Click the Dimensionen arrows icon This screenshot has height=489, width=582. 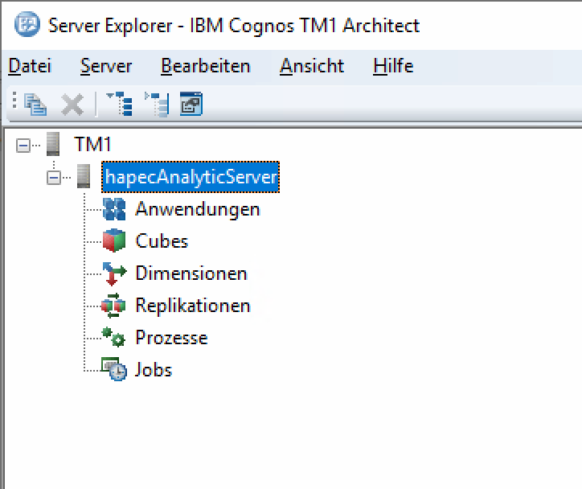pos(115,273)
